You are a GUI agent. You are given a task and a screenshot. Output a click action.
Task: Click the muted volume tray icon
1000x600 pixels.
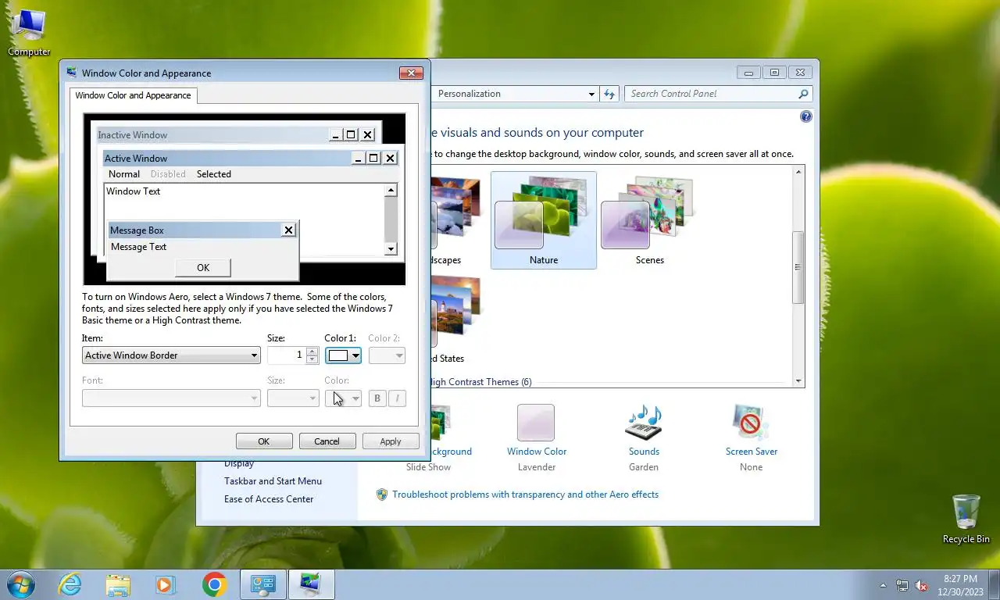(x=922, y=585)
